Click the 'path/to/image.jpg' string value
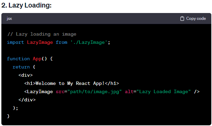Image resolution: width=212 pixels, height=126 pixels. (x=95, y=92)
